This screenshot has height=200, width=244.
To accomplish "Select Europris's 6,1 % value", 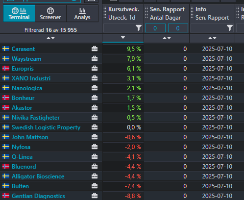I will click(134, 69).
